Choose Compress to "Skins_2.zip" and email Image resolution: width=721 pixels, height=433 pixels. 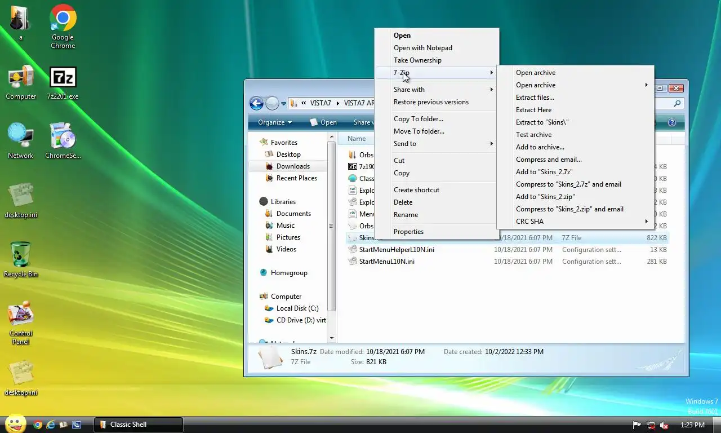(x=575, y=209)
